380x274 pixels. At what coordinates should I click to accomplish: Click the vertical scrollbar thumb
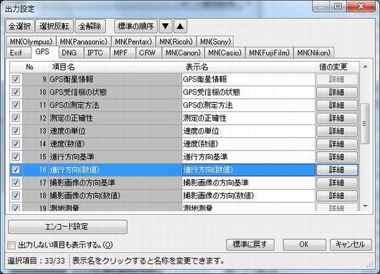click(x=365, y=123)
